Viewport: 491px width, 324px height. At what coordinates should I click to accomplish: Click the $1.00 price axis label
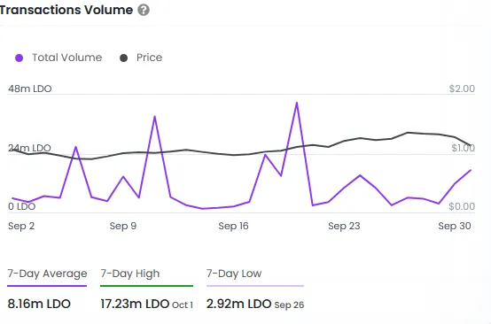point(464,148)
